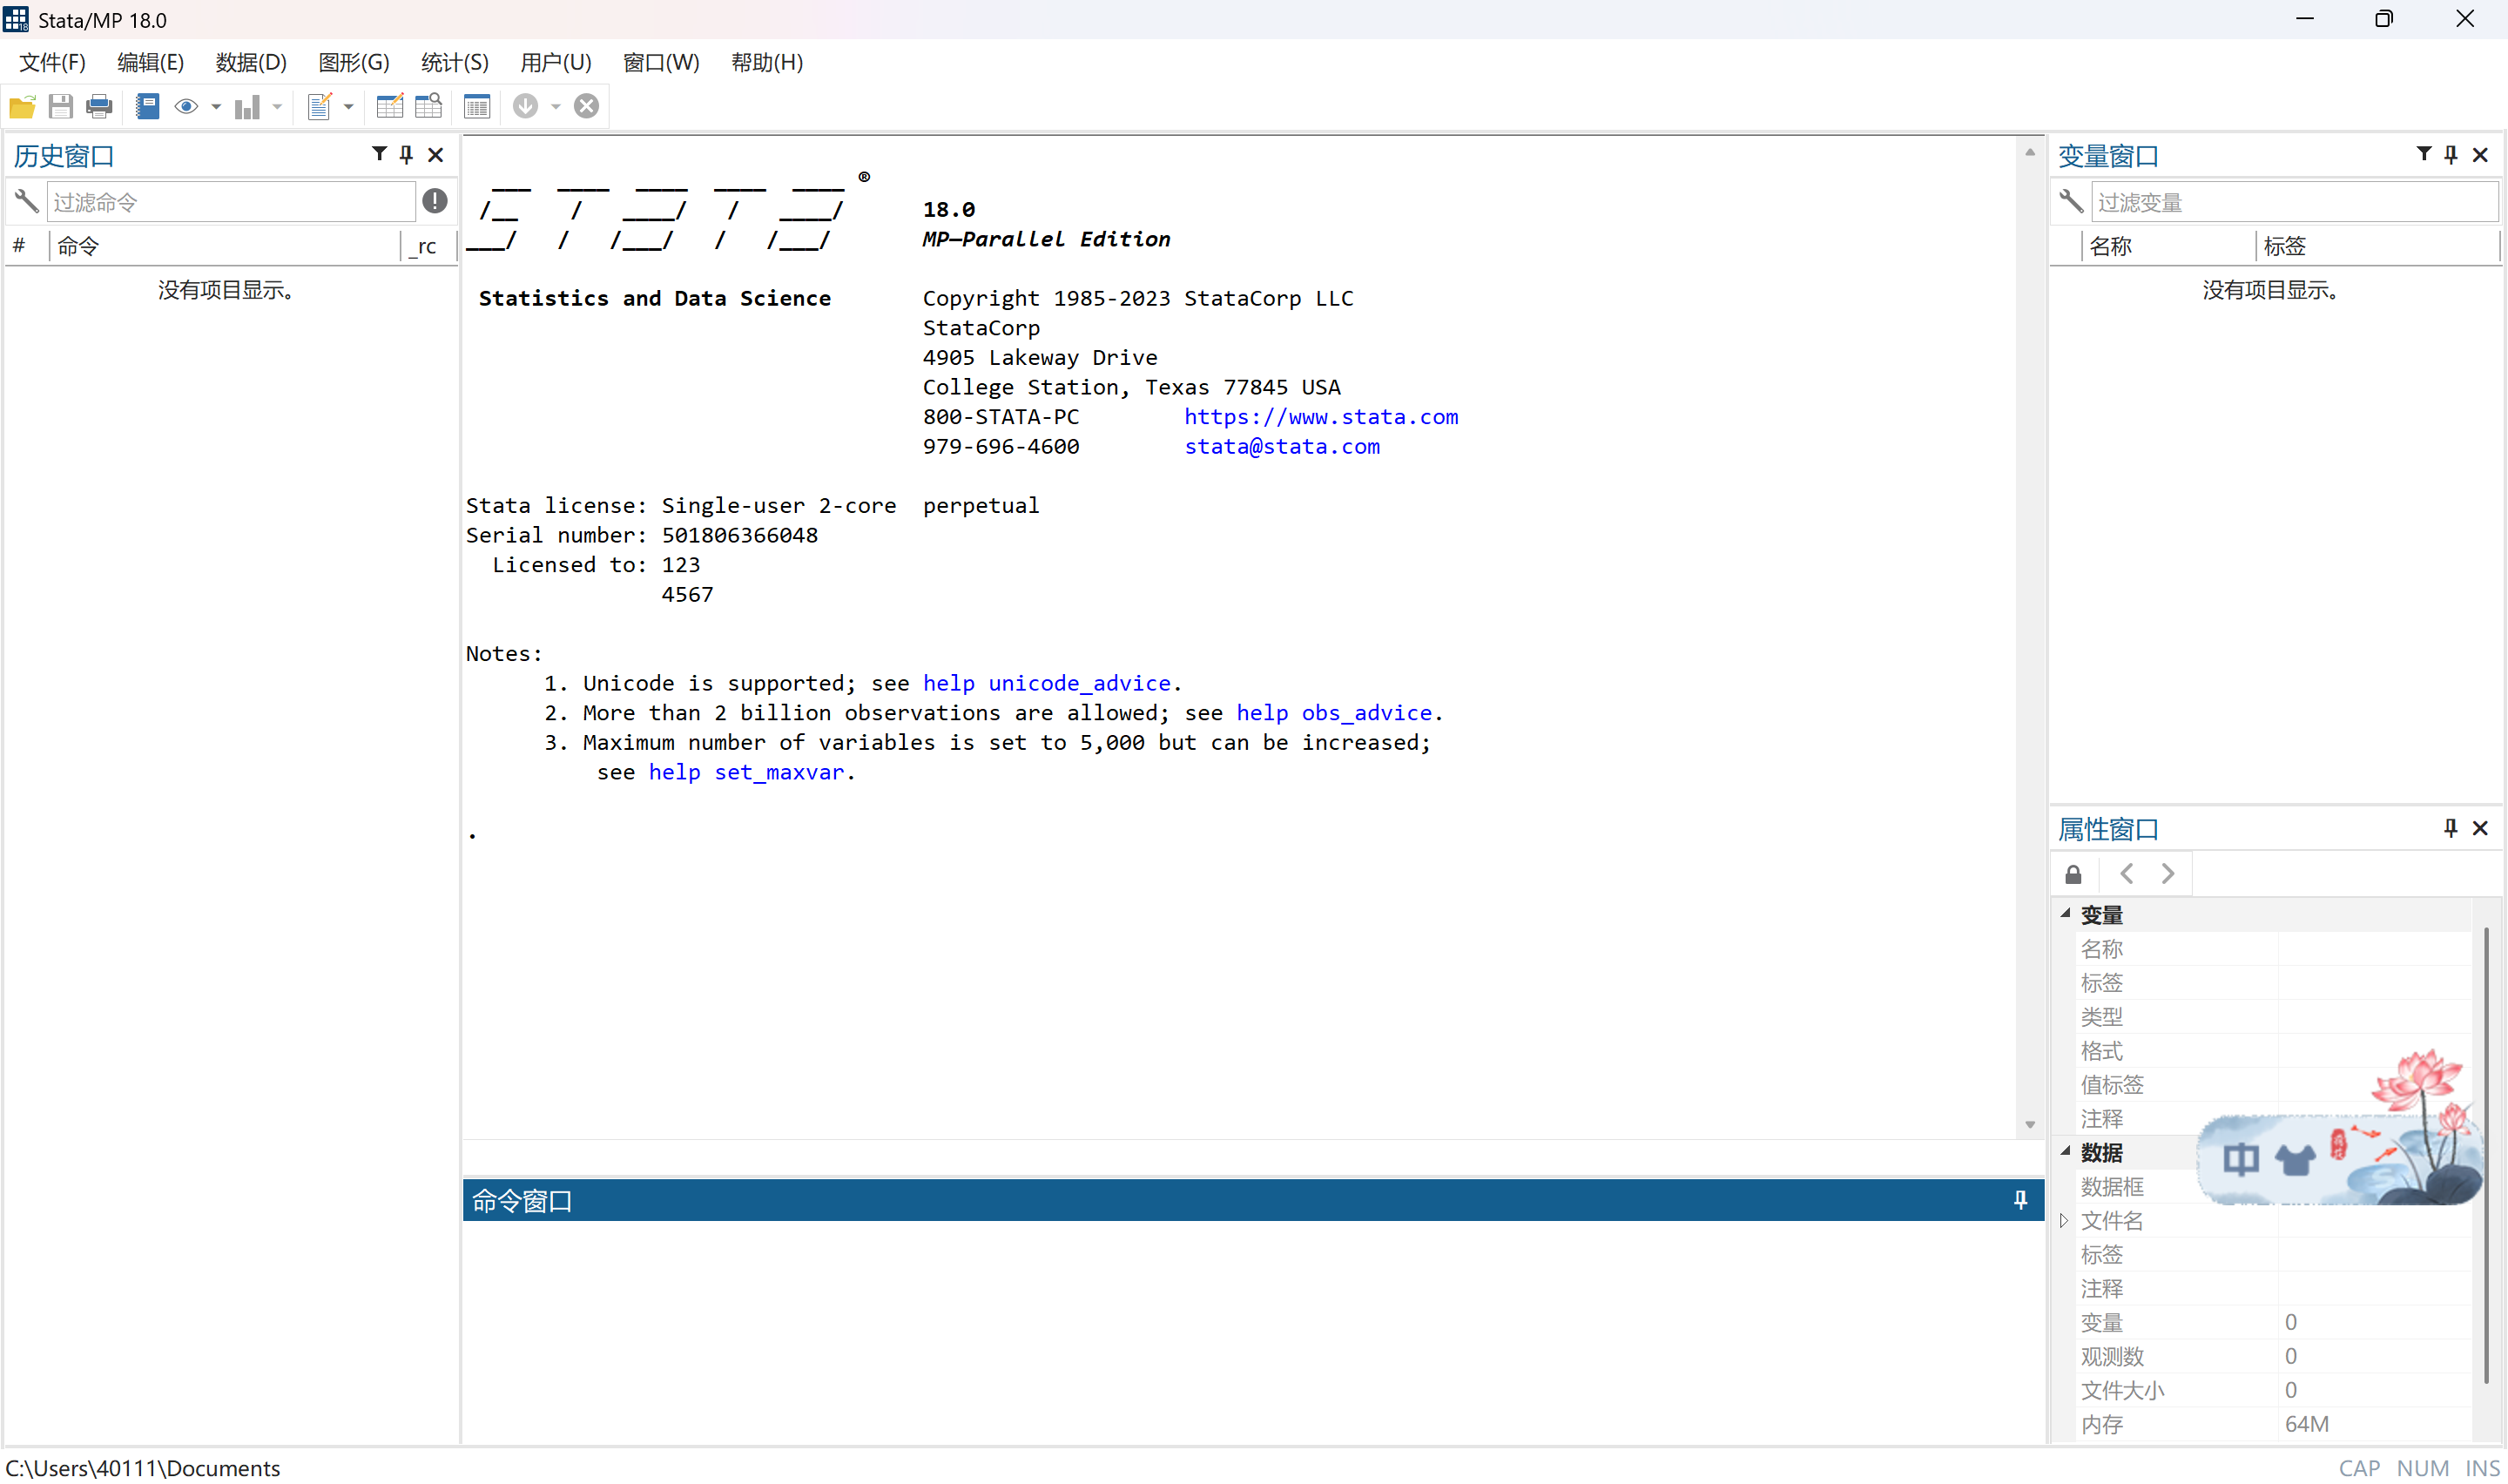Click the Properties panel vertical scrollbar
The image size is (2508, 1484).
click(2485, 1155)
